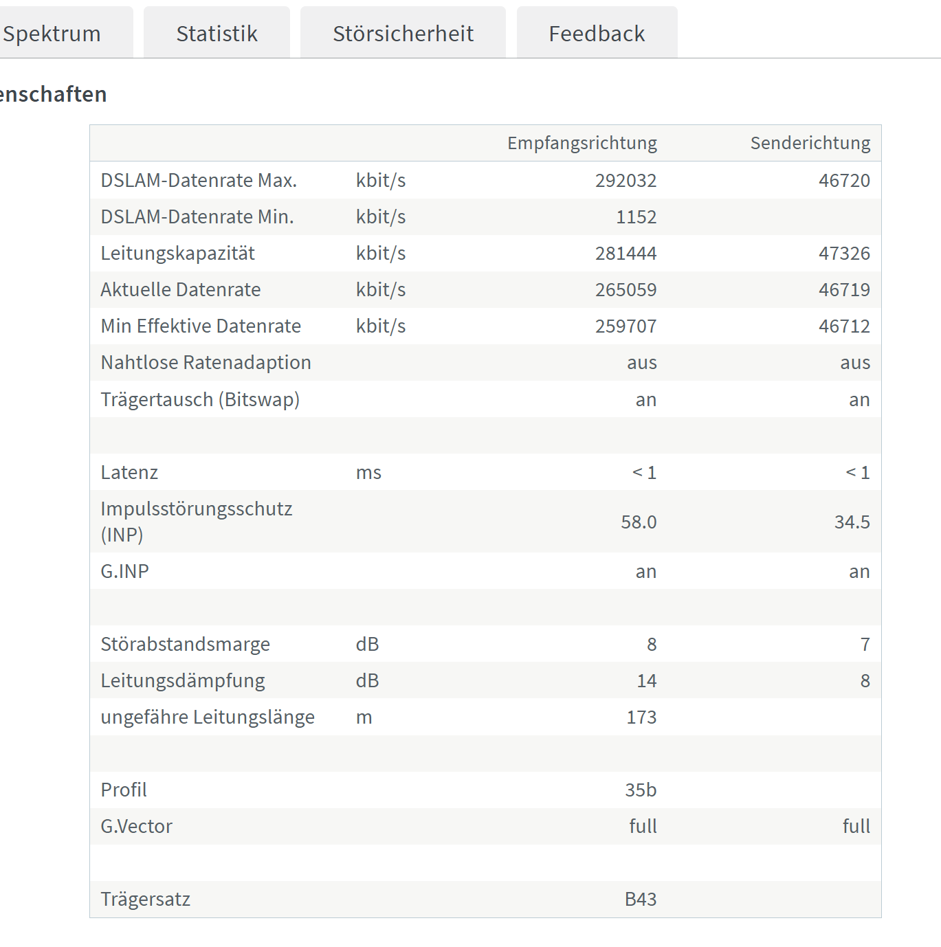
Task: Select the Trägertausch (Bitswap) label
Action: (200, 399)
